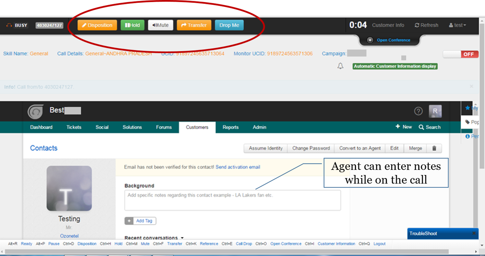The width and height of the screenshot is (485, 256).
Task: Transfer the current call
Action: click(x=194, y=25)
